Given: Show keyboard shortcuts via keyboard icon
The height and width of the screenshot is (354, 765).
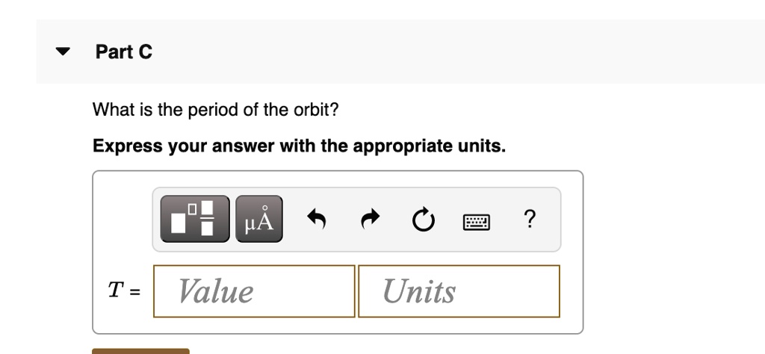Looking at the screenshot, I should (x=476, y=222).
